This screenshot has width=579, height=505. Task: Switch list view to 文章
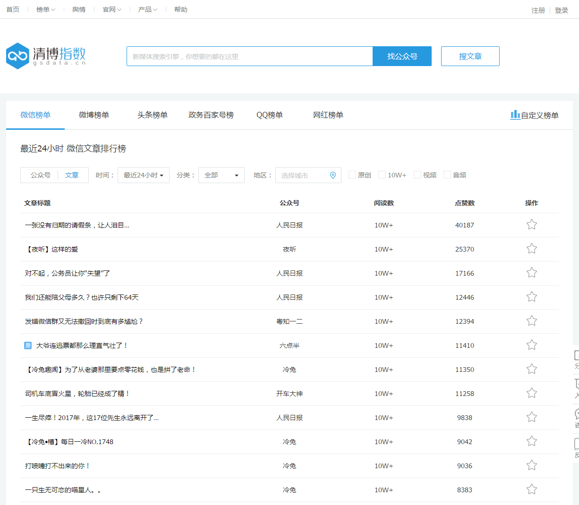72,175
